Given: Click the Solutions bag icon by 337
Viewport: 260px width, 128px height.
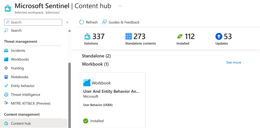Looking at the screenshot, I should (x=88, y=36).
